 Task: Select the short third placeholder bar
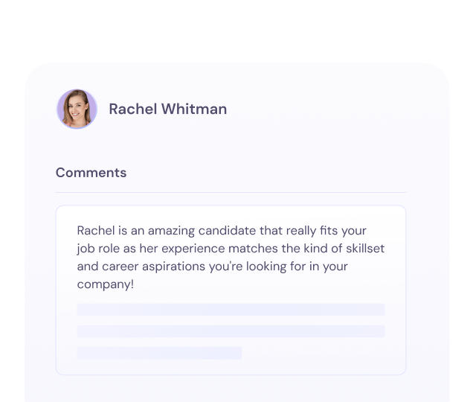pyautogui.click(x=159, y=353)
